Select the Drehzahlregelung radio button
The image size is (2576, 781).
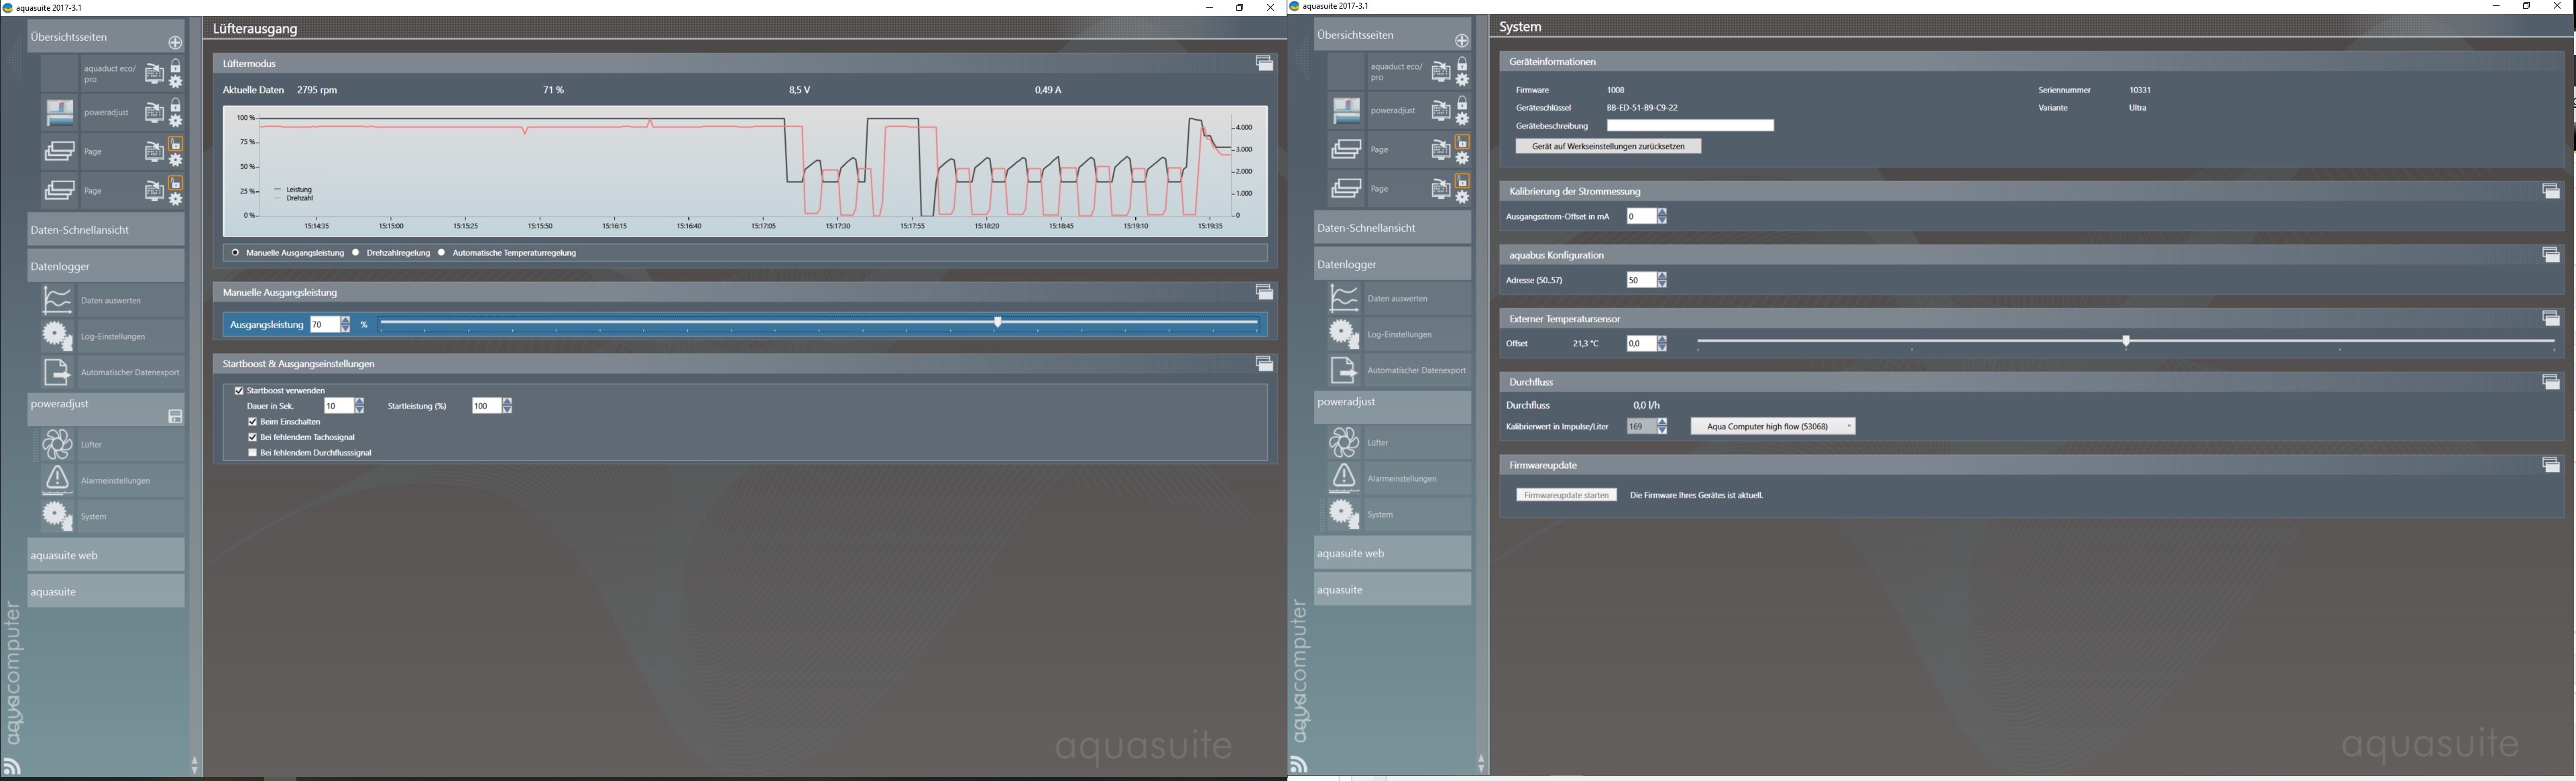point(356,253)
